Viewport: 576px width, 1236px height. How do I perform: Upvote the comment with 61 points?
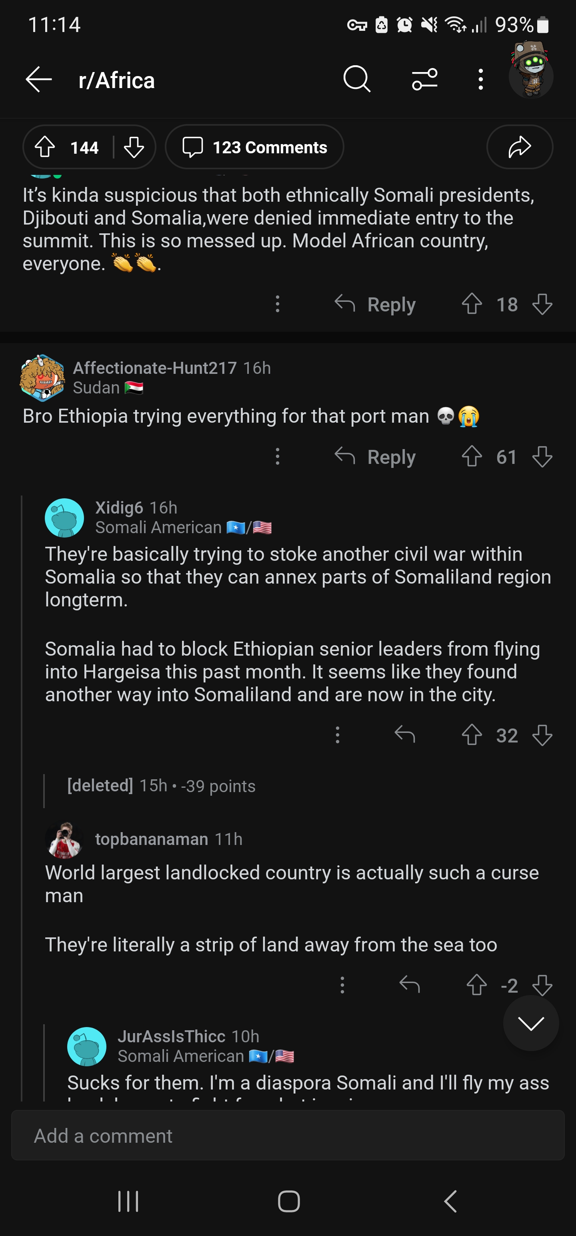(472, 457)
